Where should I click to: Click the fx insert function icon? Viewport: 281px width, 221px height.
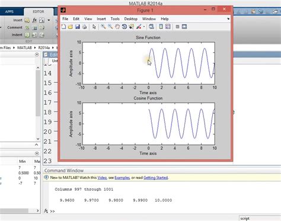(34, 20)
